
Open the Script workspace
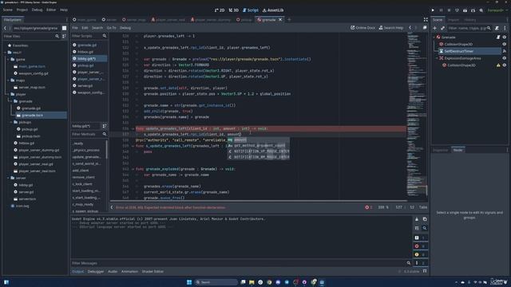point(251,10)
